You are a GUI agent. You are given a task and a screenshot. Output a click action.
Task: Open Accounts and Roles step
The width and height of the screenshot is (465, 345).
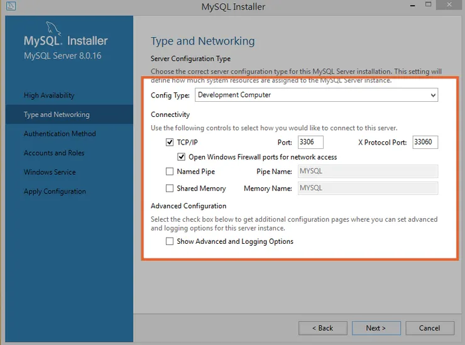click(x=54, y=153)
